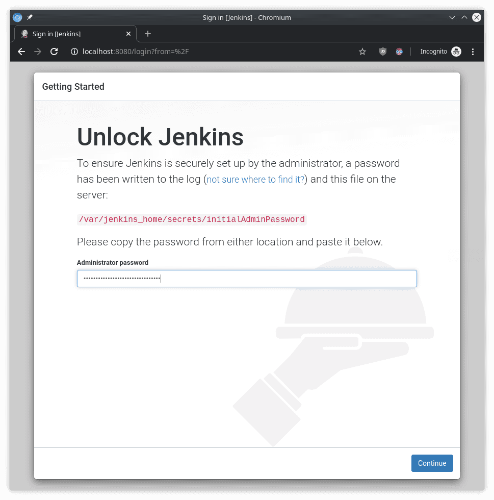Click the pin icon in title bar
Image resolution: width=494 pixels, height=500 pixels.
(30, 17)
